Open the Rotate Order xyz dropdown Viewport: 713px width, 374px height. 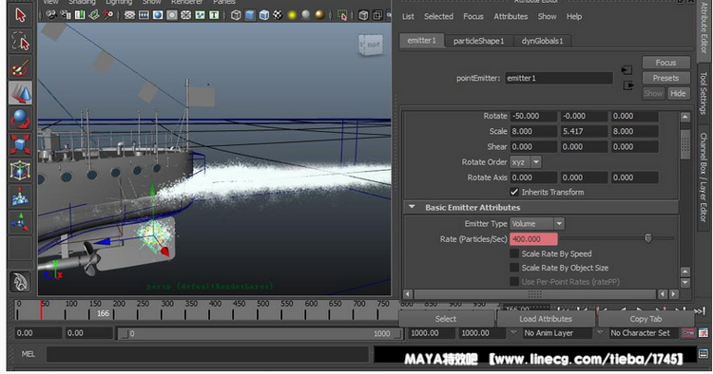click(525, 162)
